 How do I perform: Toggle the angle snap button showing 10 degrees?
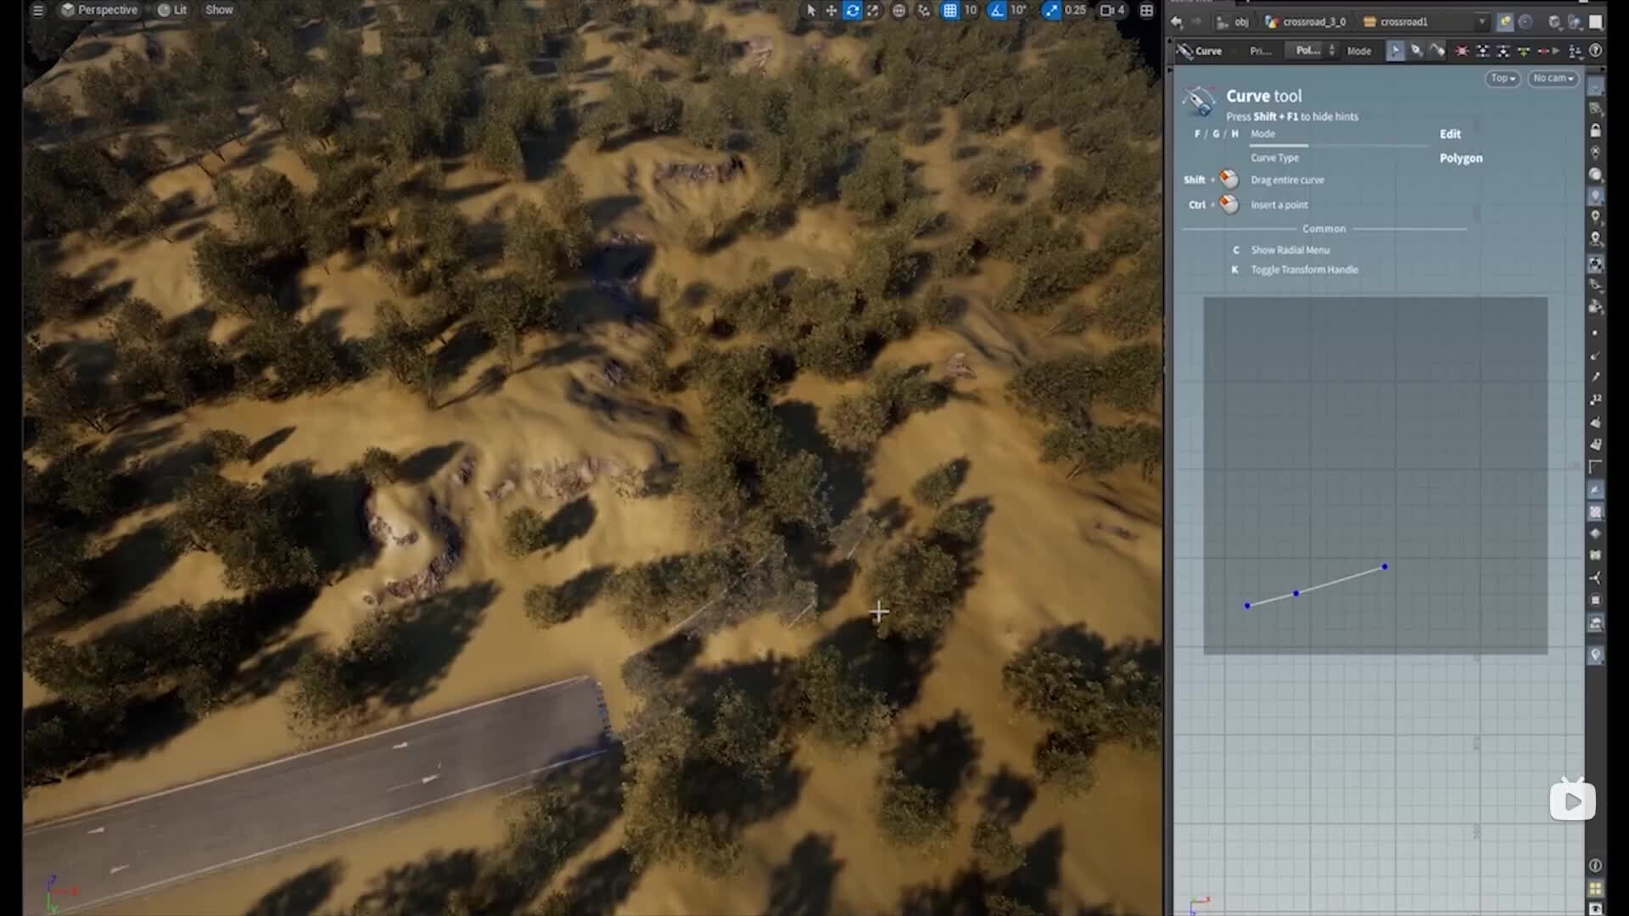coord(1008,10)
